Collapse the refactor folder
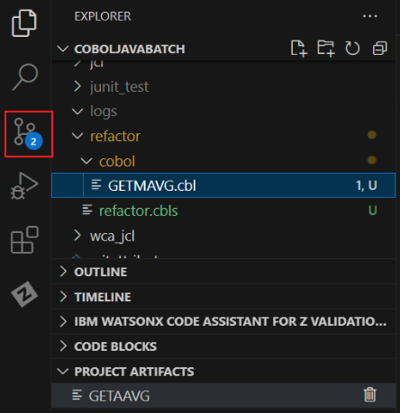 (77, 136)
